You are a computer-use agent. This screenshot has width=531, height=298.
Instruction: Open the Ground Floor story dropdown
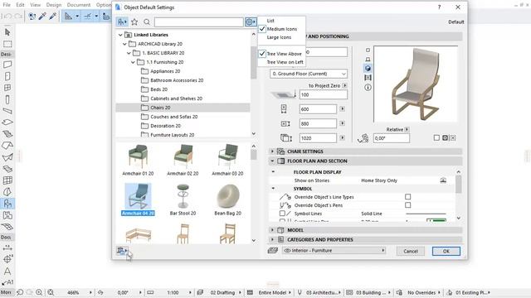tap(309, 74)
